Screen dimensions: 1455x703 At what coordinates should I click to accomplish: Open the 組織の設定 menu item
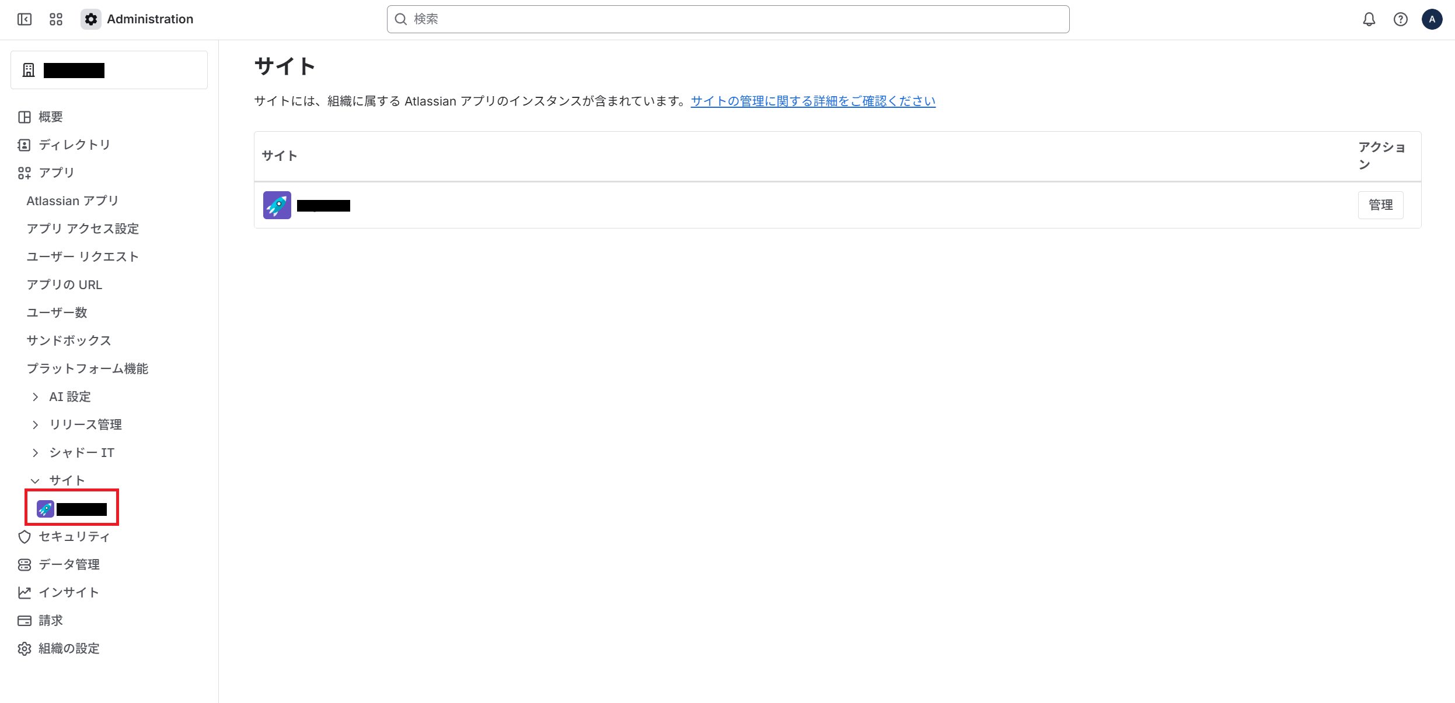[69, 648]
